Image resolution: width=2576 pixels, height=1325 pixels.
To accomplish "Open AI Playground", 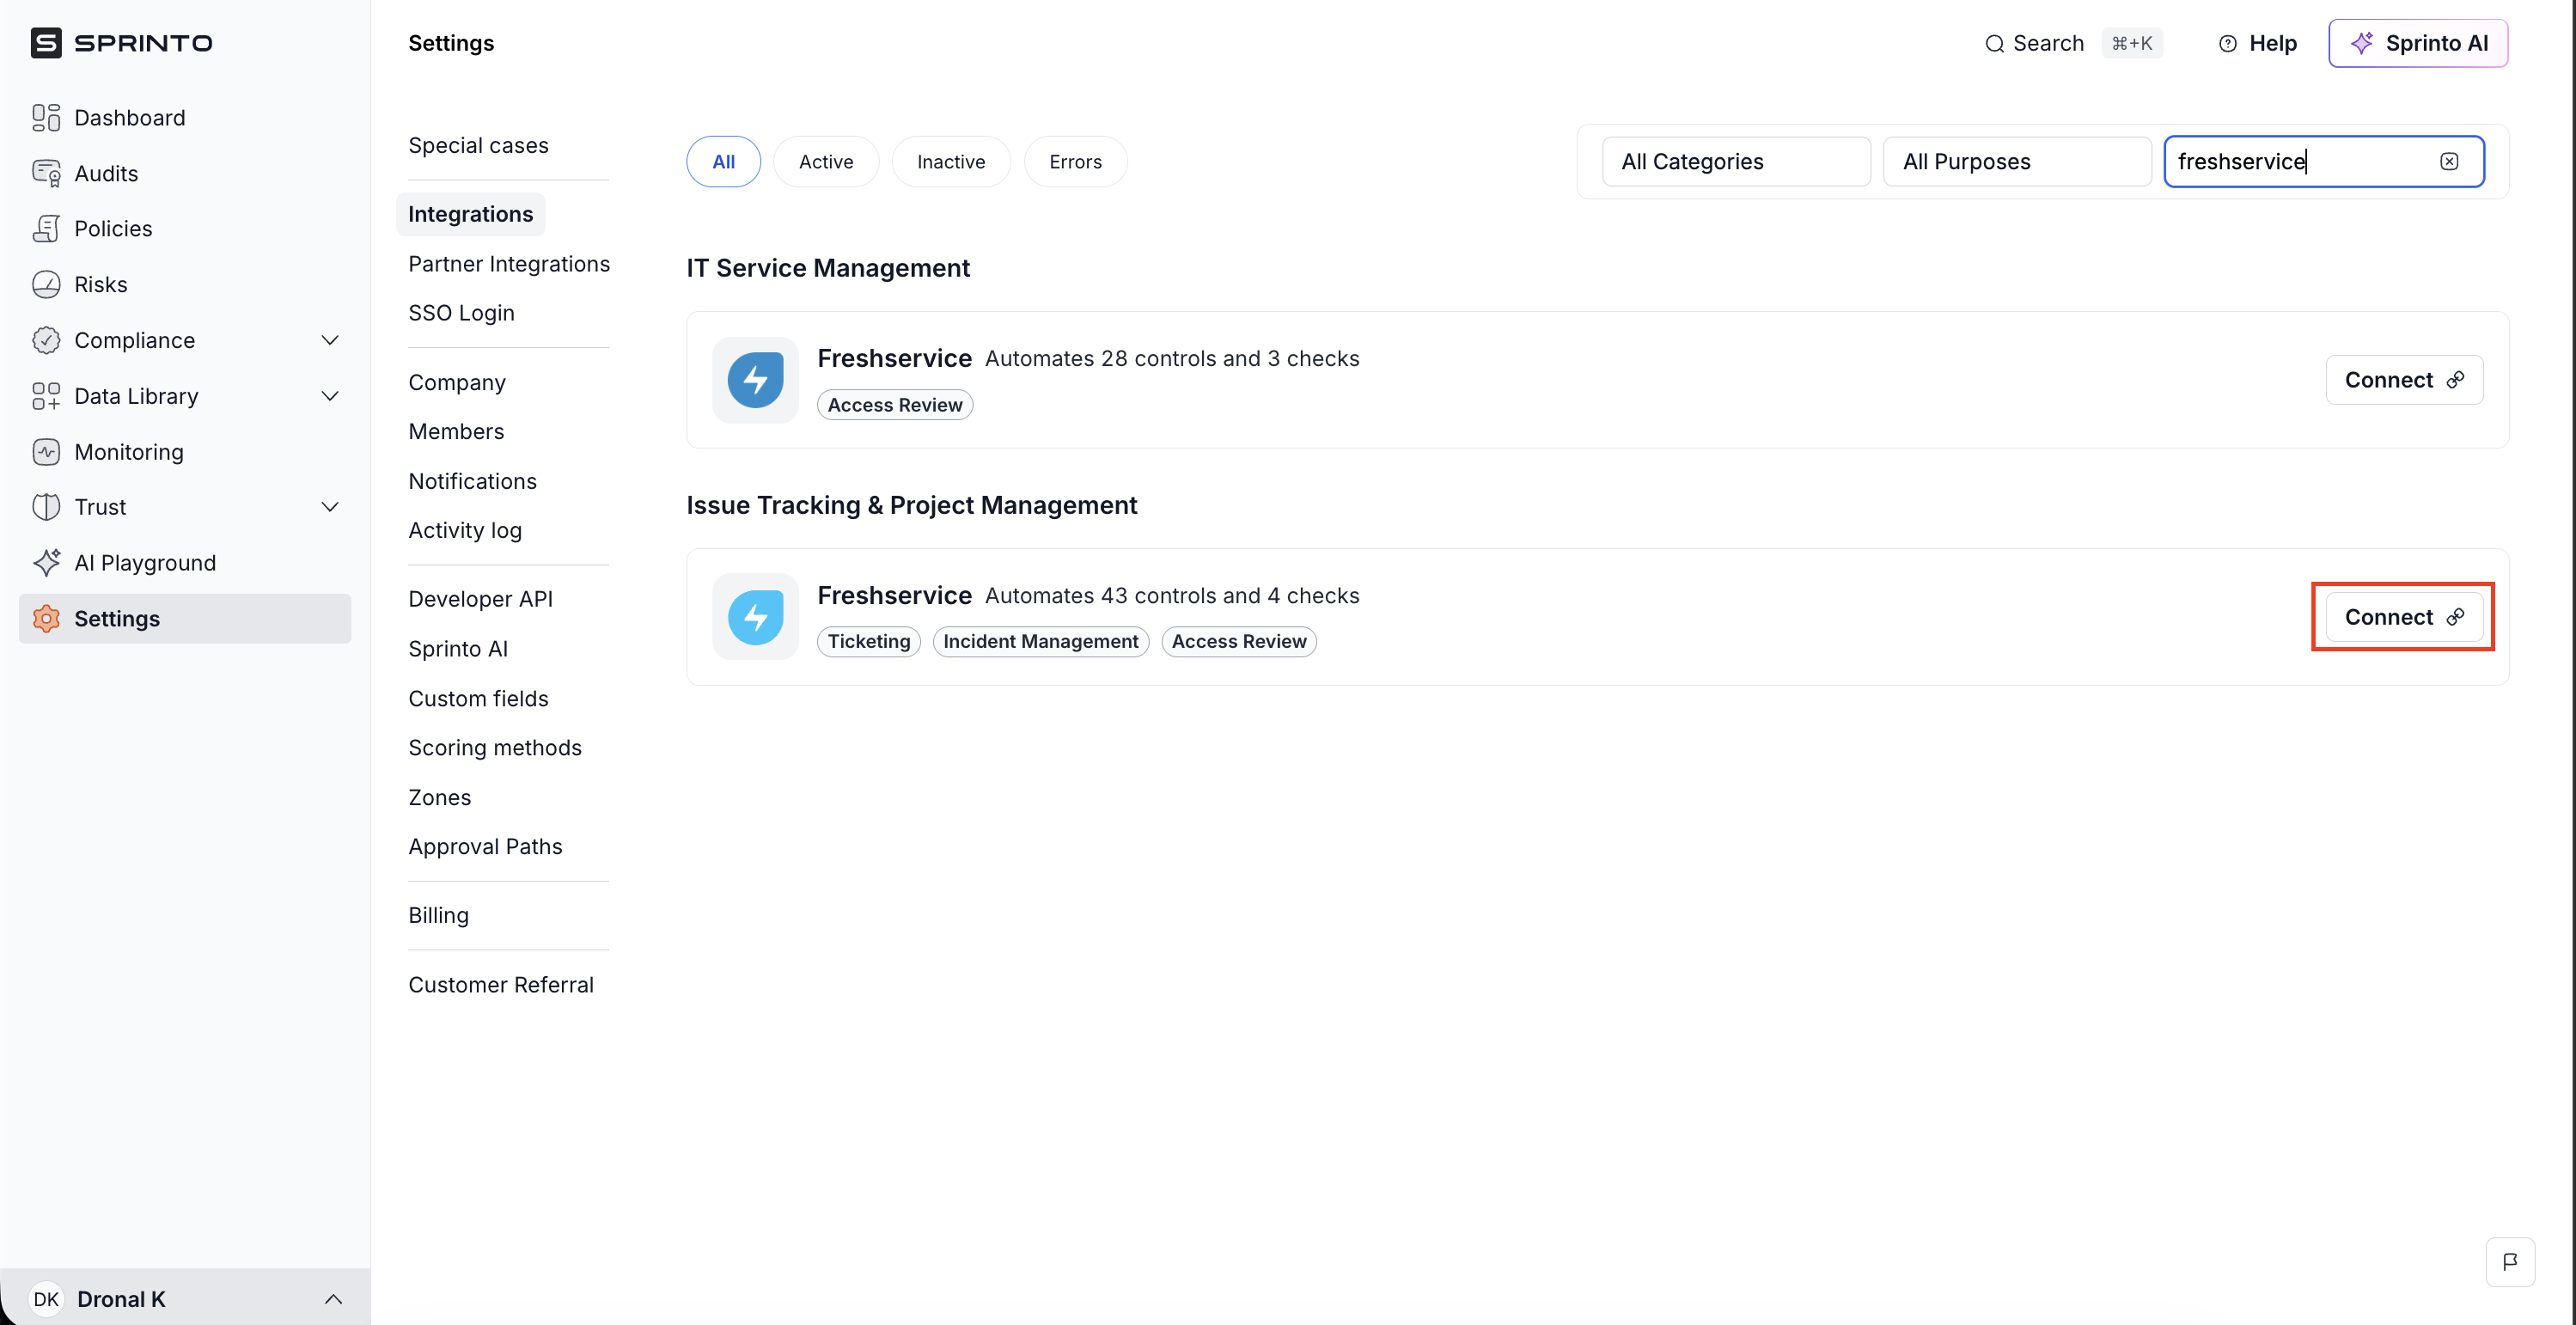I will (144, 563).
